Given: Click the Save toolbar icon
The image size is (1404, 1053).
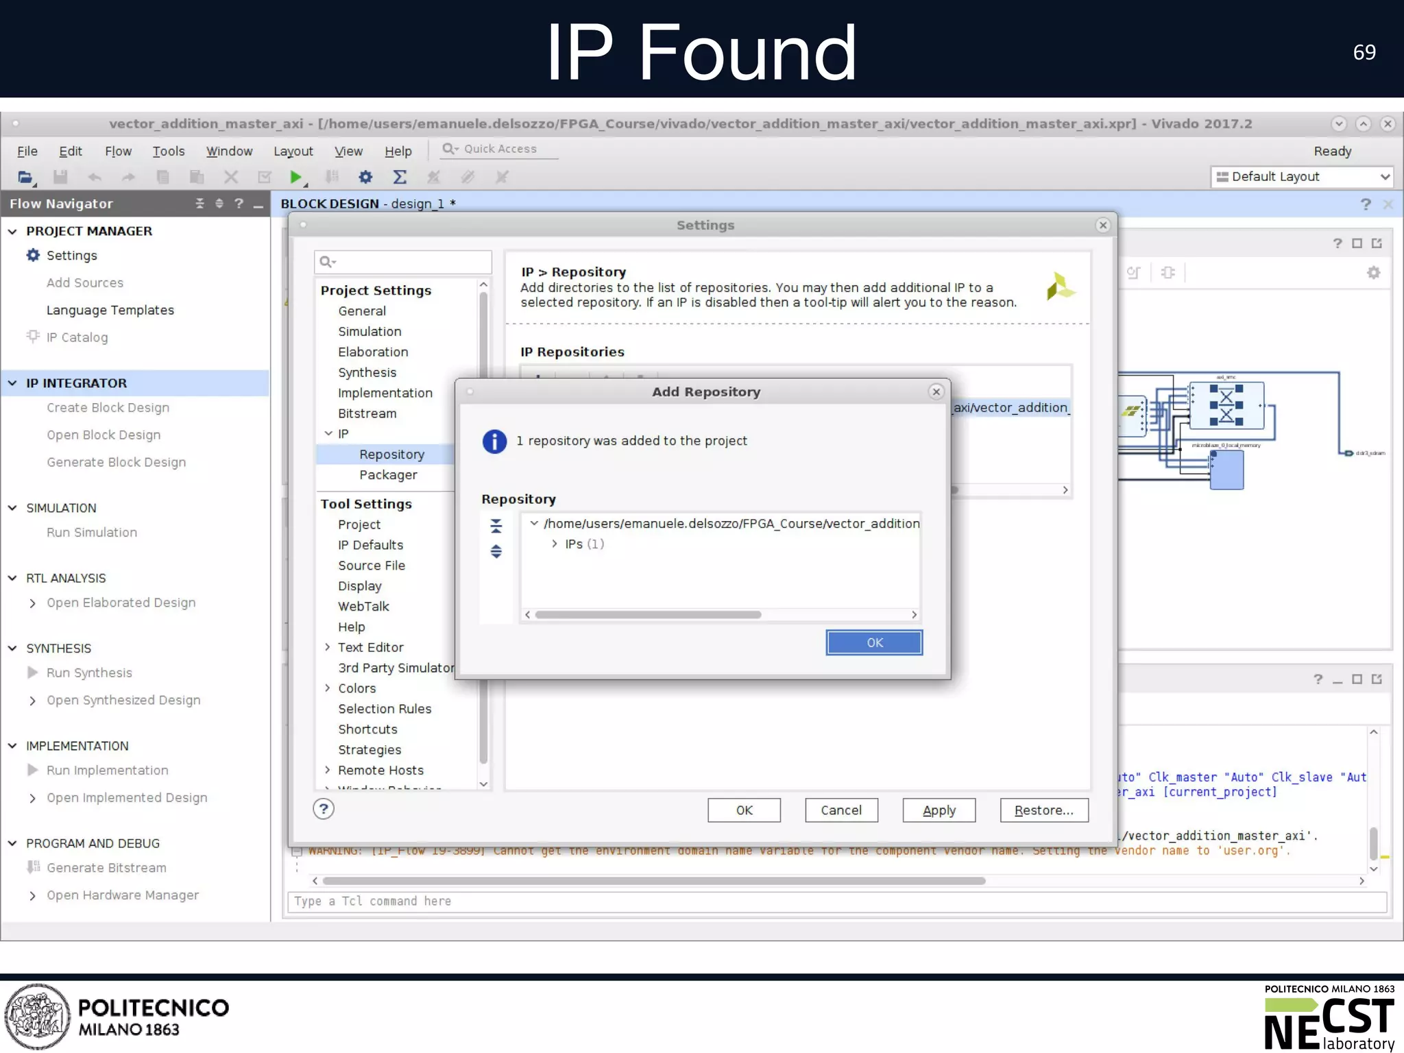Looking at the screenshot, I should tap(60, 177).
